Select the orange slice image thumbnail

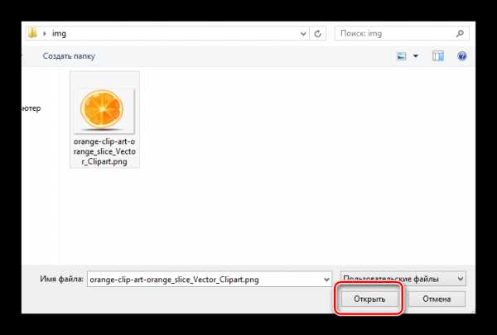click(x=104, y=109)
